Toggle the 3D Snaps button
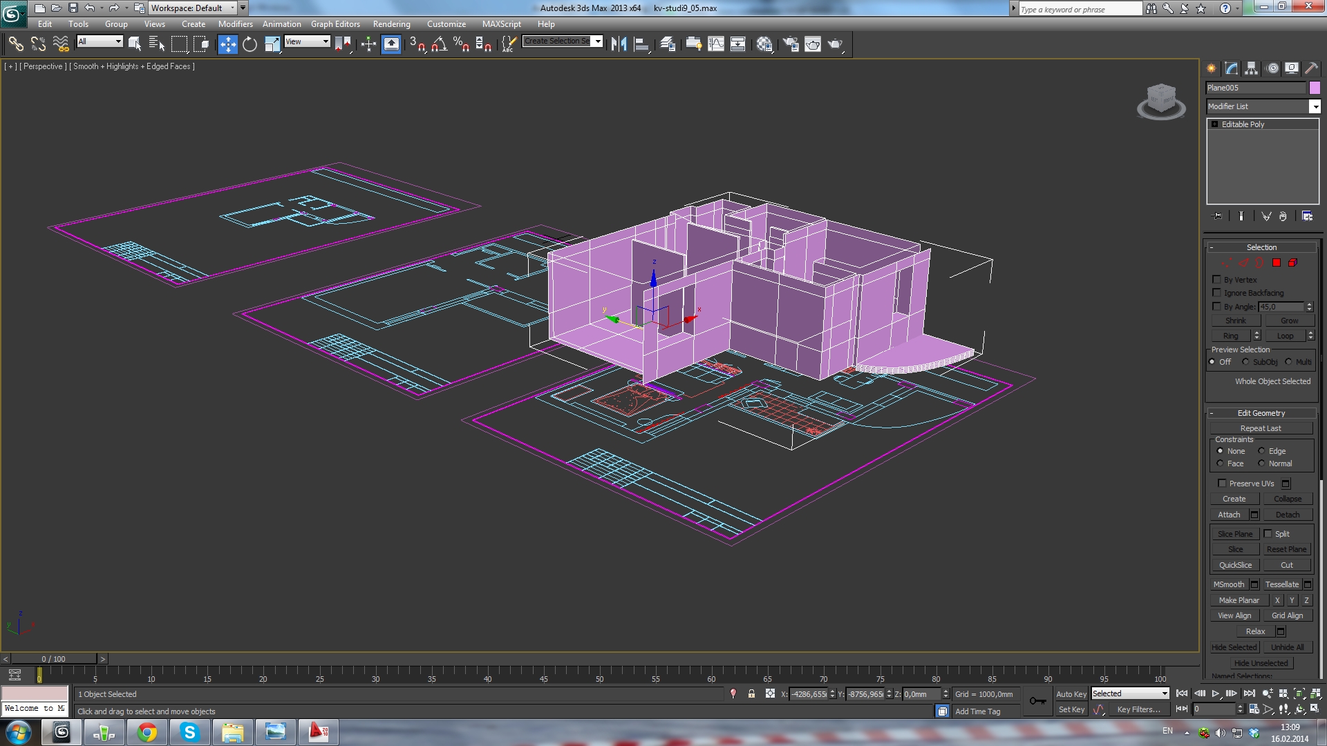 (417, 44)
